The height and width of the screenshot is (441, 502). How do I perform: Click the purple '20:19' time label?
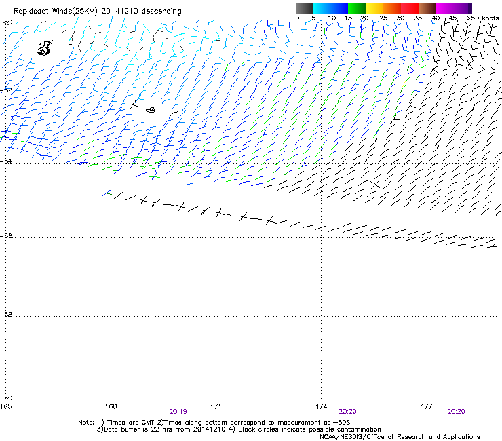tap(178, 412)
